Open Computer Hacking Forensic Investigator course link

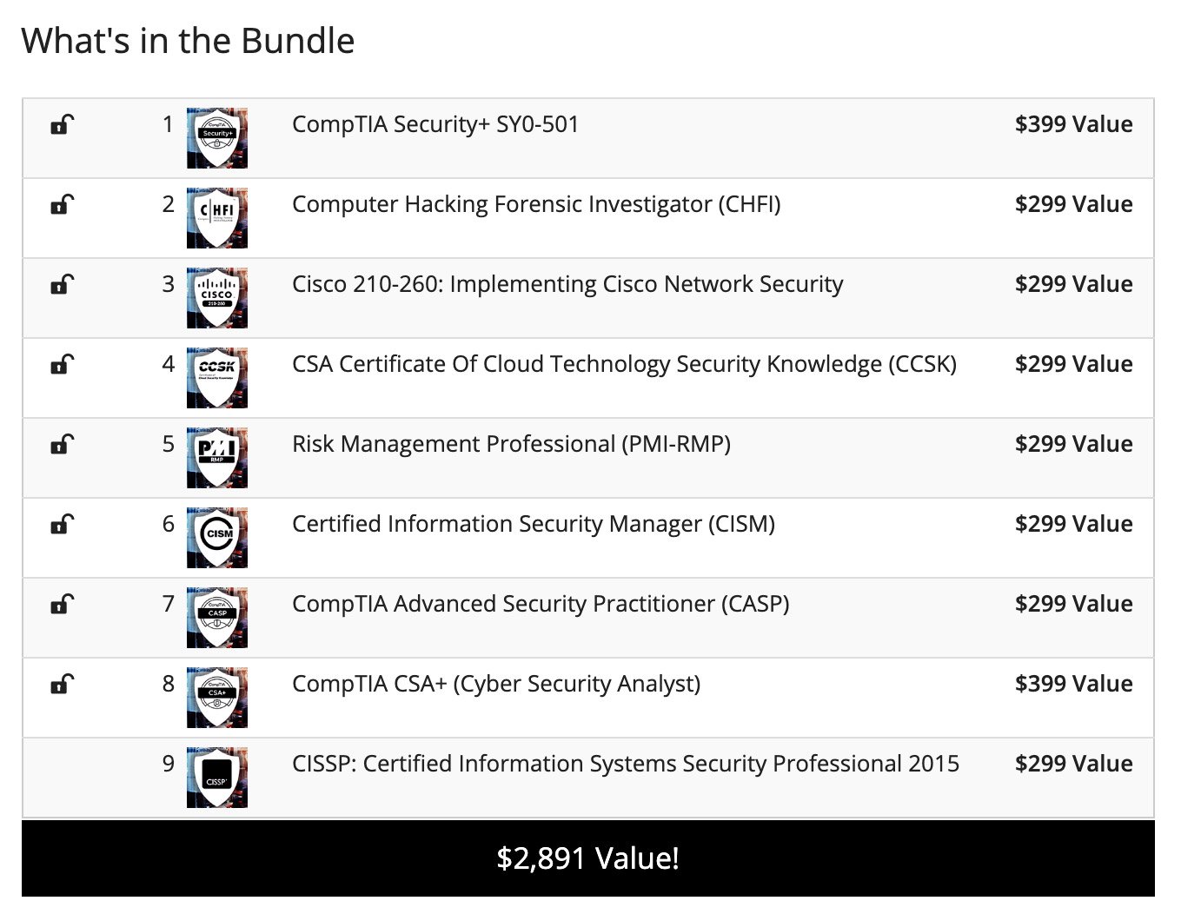536,204
